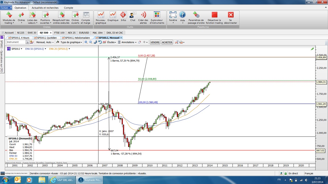
Task: Open Ordres ouverts
Action: (x=75, y=18)
